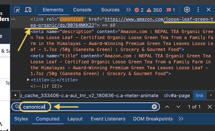This screenshot has height=131, width=215.
Task: Open the customize DevTools three-dot menu
Action: pos(198,10)
